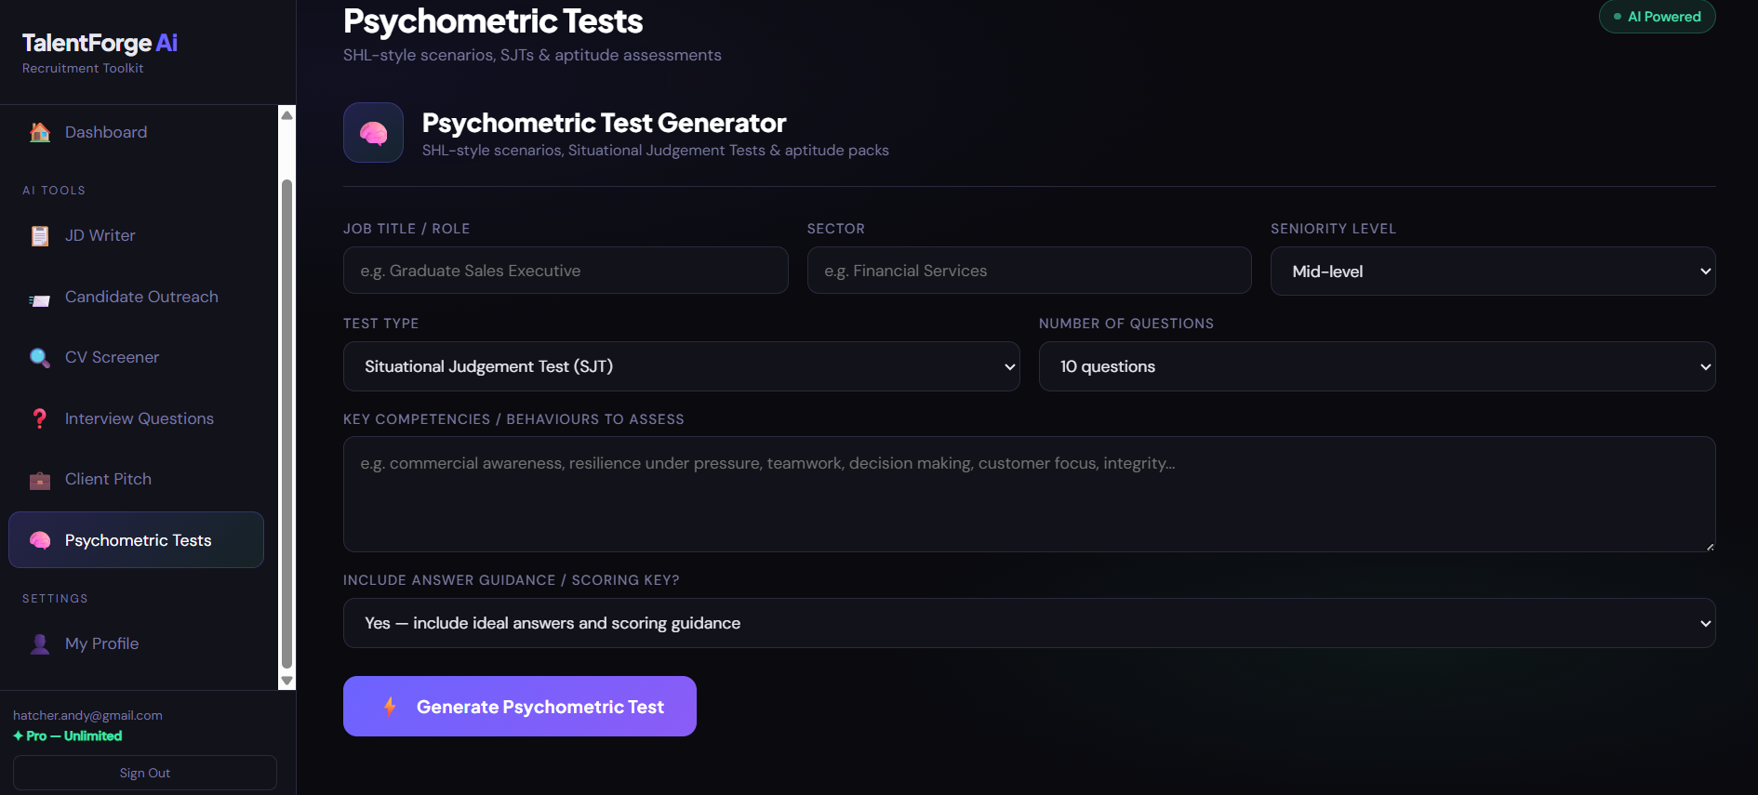Open the Seniority Level dropdown
1758x795 pixels.
(x=1493, y=272)
